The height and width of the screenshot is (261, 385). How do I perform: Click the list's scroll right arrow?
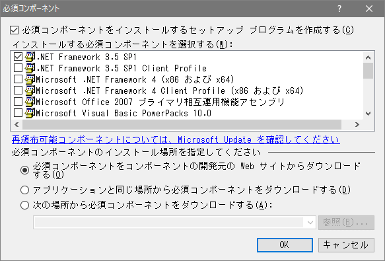coord(357,125)
